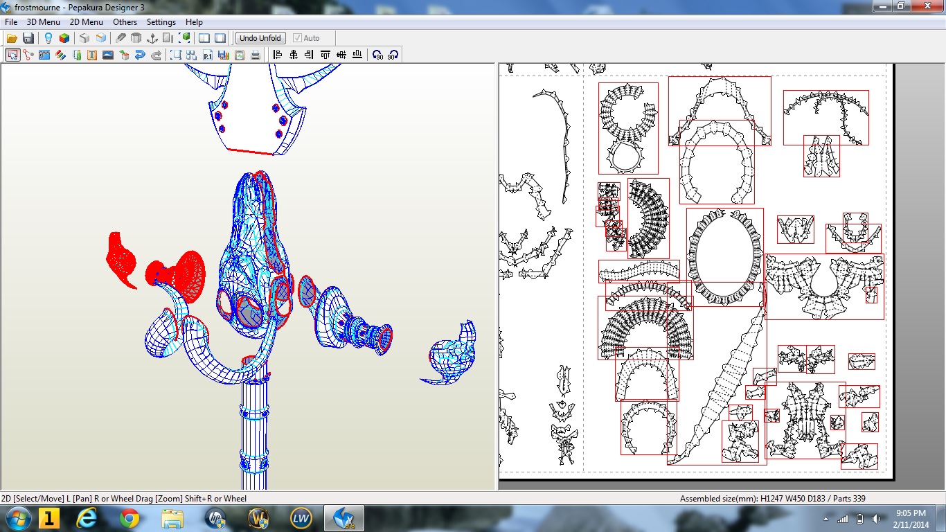946x532 pixels.
Task: Open the Help menu
Action: click(x=194, y=22)
